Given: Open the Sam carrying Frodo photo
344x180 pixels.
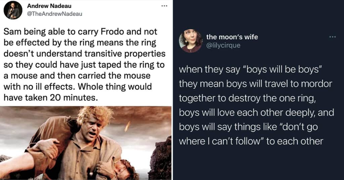Looking at the screenshot, I should [86, 143].
